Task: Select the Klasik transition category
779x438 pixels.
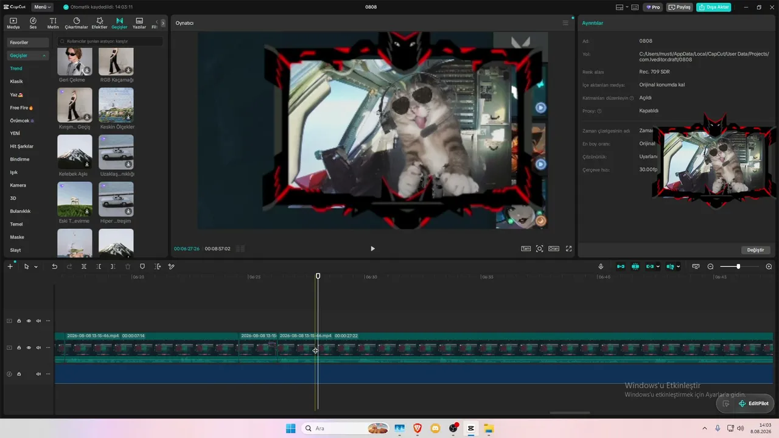Action: (x=16, y=82)
